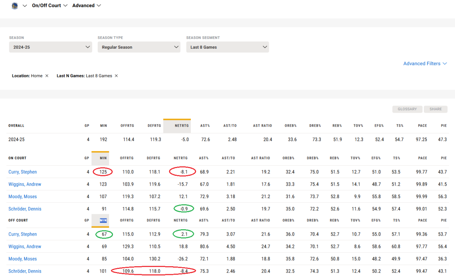Viewport: 455px width, 276px height.
Task: Sort the Off Court table by PACE
Action: tap(423, 220)
